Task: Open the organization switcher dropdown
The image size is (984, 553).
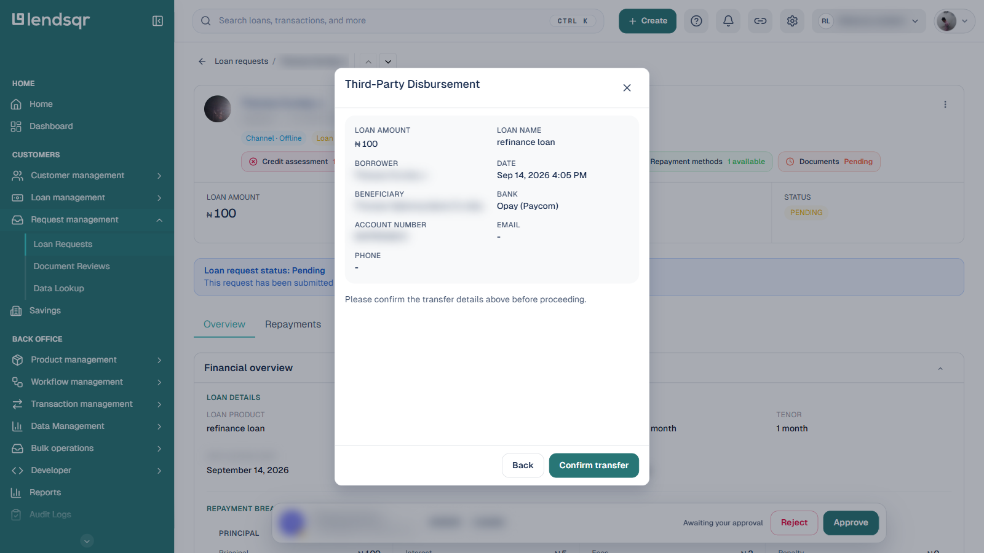Action: [868, 21]
